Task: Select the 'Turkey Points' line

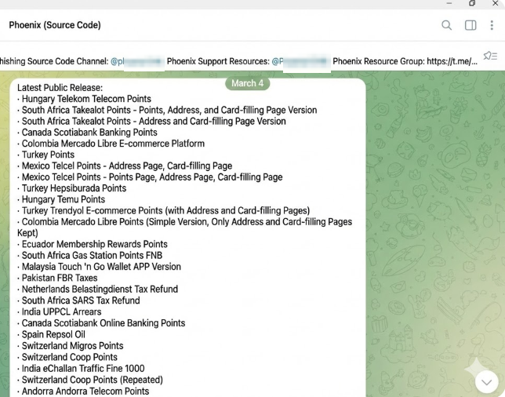Action: [45, 155]
